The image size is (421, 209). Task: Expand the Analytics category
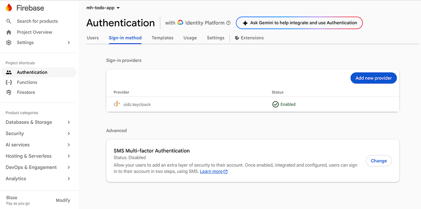(69, 179)
